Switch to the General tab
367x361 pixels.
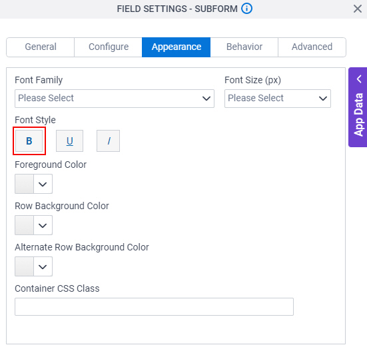coord(41,47)
